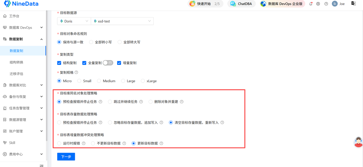Select 全部转大写 naming rule

[x=120, y=42]
